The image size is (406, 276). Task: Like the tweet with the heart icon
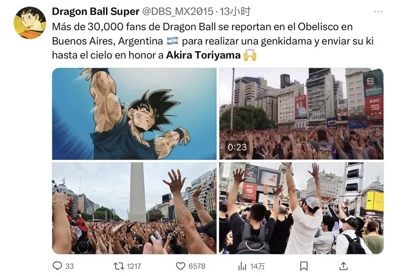(x=181, y=266)
